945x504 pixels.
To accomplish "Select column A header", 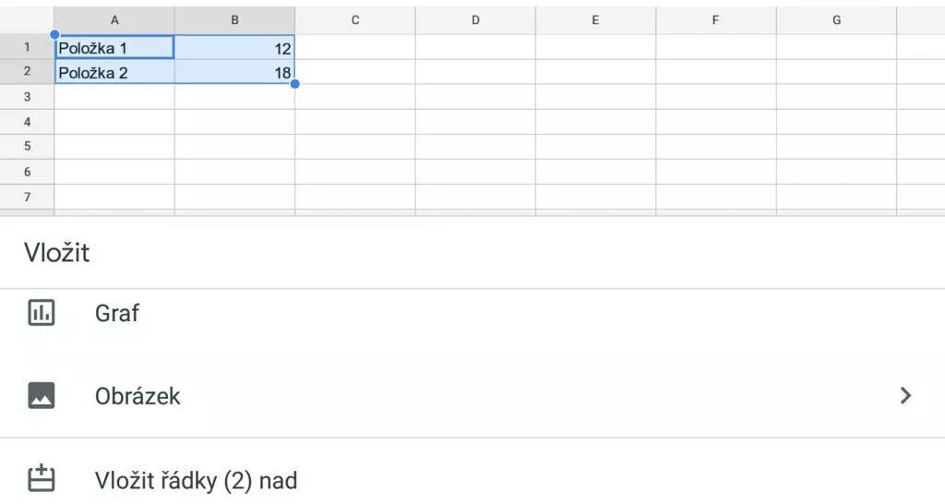I will pyautogui.click(x=114, y=20).
